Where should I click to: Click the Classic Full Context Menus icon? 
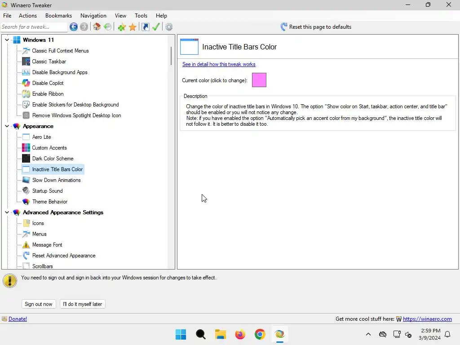26,51
